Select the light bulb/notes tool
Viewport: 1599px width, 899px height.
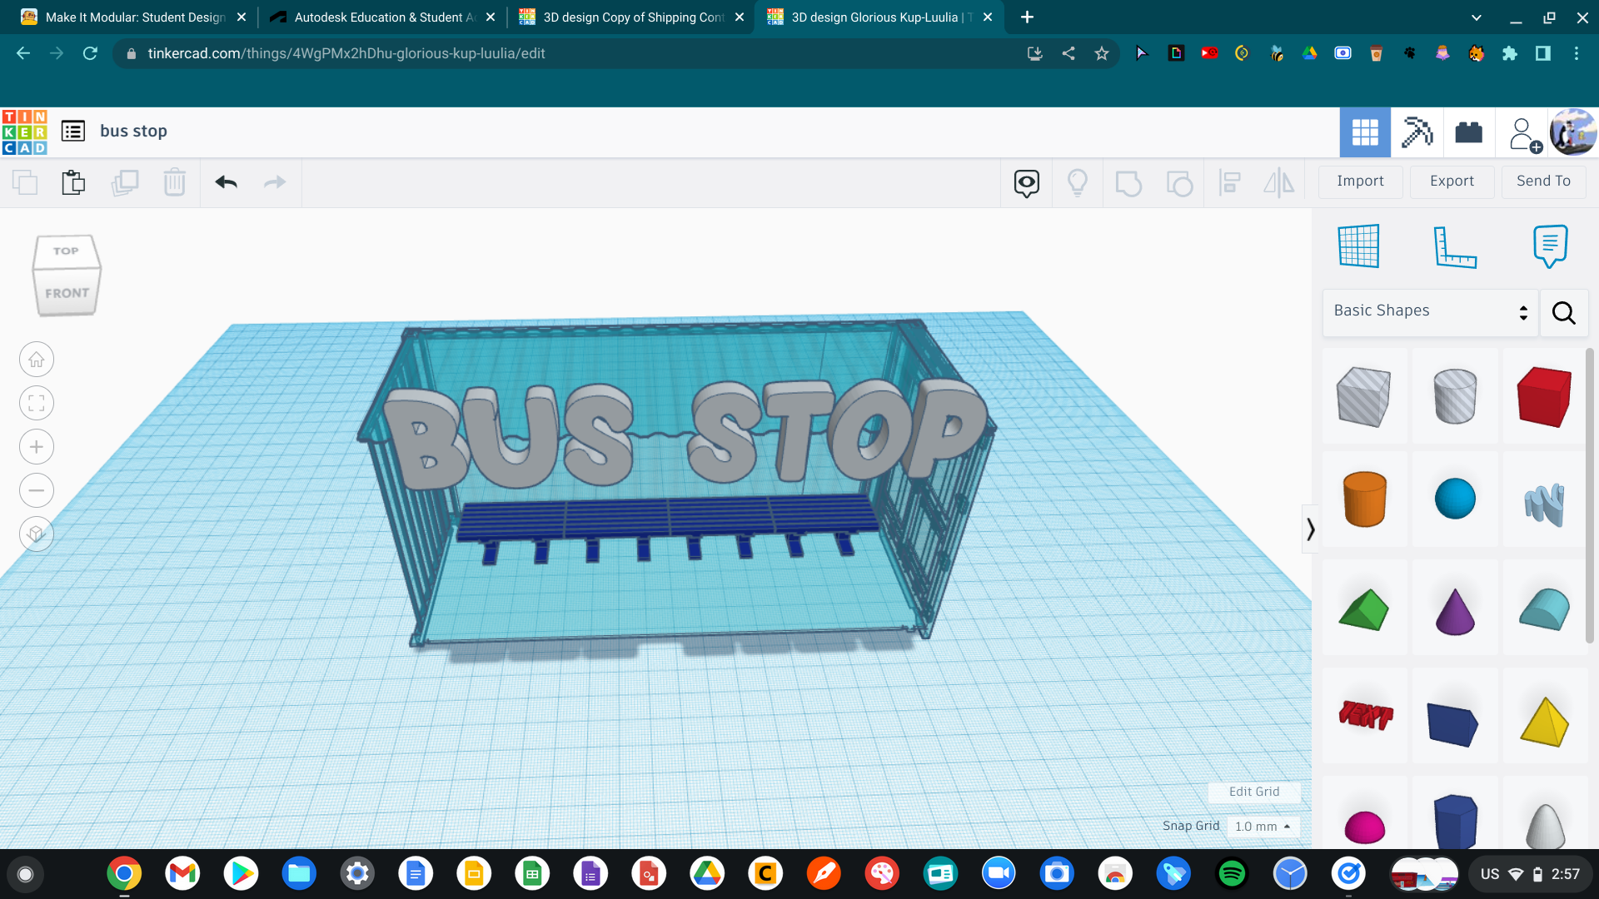(1078, 181)
